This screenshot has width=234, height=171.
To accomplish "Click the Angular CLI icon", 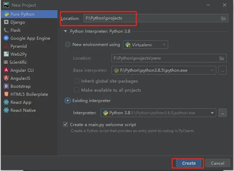I will (x=6, y=70).
